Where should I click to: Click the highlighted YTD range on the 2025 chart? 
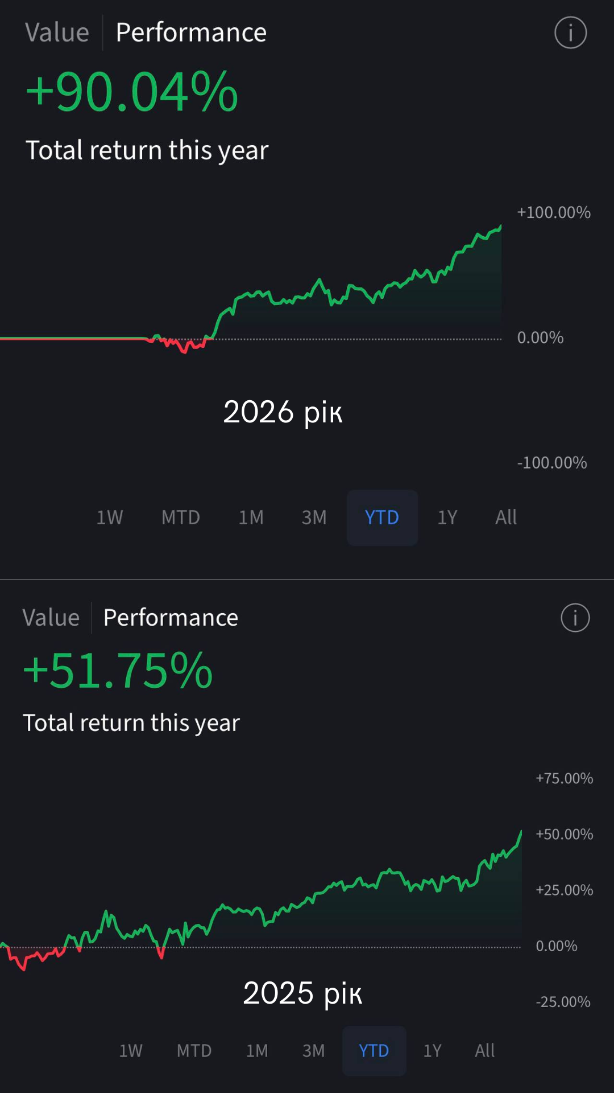click(x=374, y=1051)
